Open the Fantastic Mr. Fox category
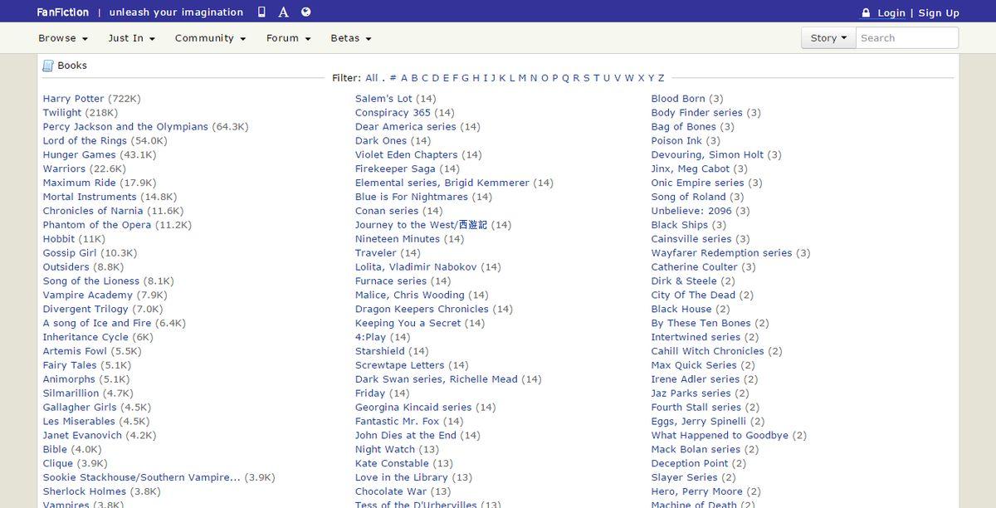Screen dimensions: 996x508 tap(398, 422)
